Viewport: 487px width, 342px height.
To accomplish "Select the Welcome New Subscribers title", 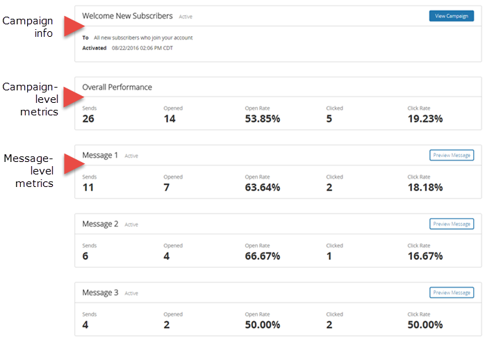I will [128, 15].
